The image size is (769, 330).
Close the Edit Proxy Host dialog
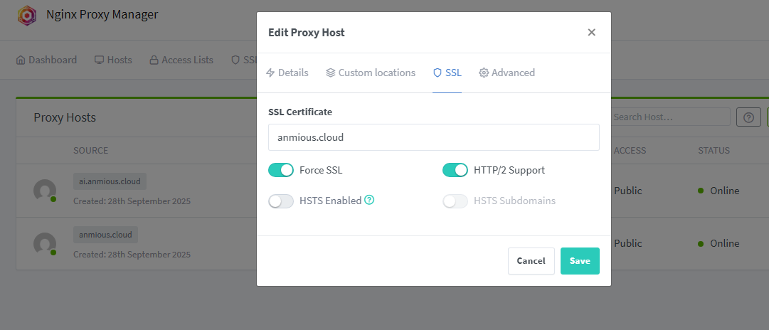click(591, 32)
